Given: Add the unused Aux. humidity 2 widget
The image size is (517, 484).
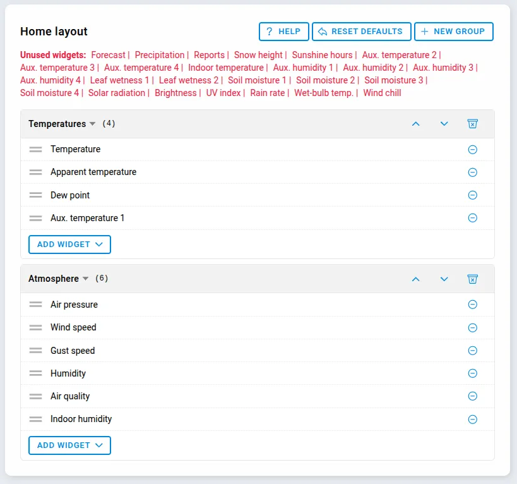Looking at the screenshot, I should click(x=373, y=68).
